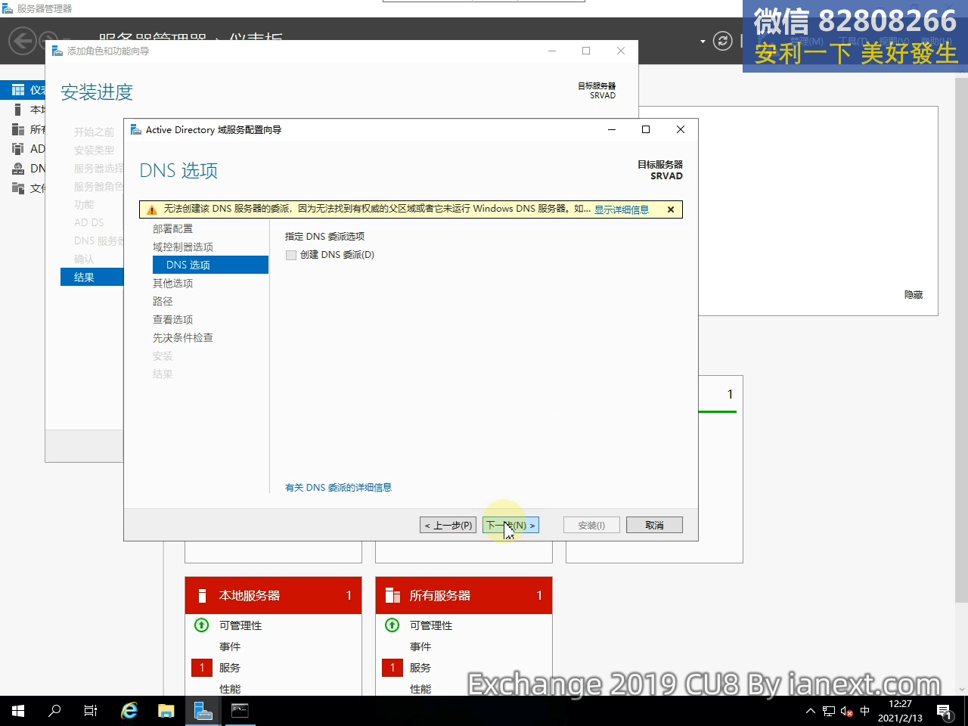Click network icon in system tray
This screenshot has width=968, height=726.
[829, 711]
